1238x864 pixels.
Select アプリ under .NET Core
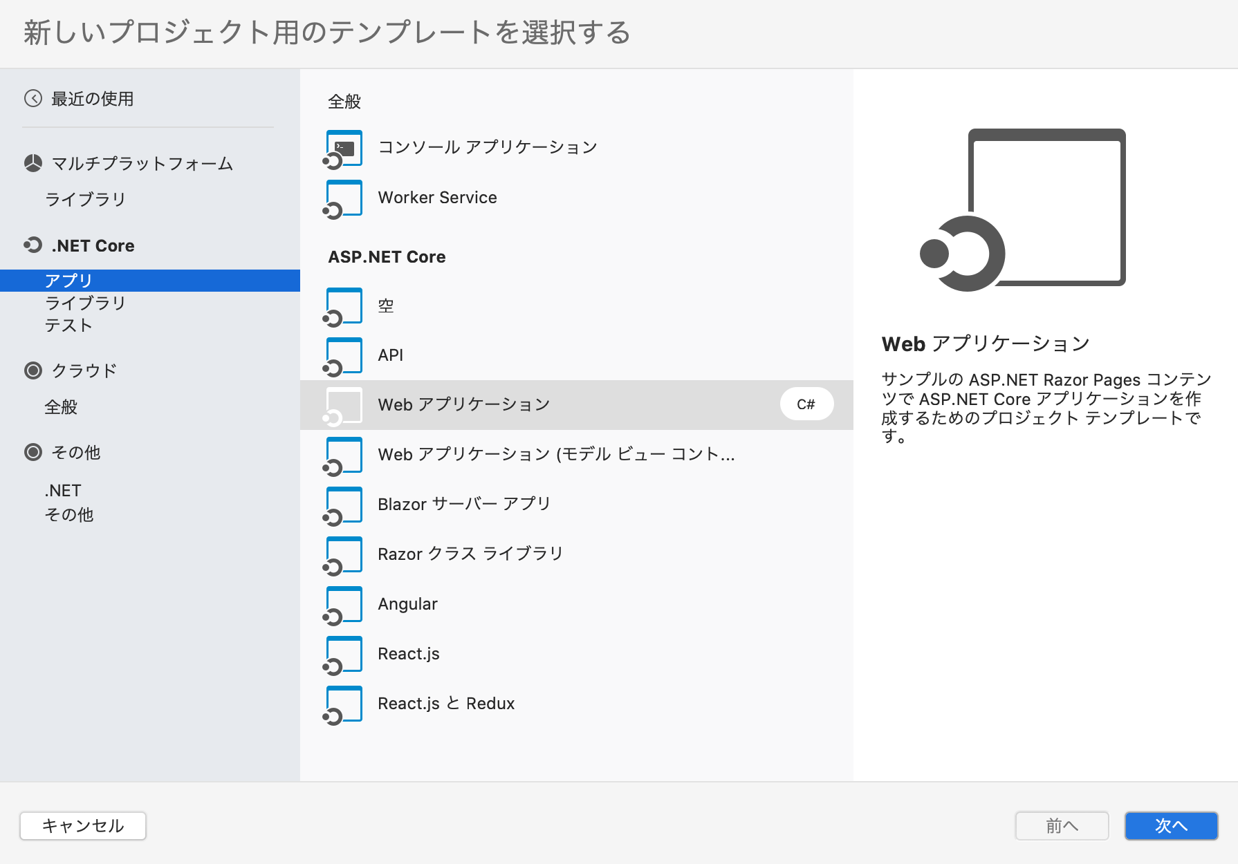point(150,281)
